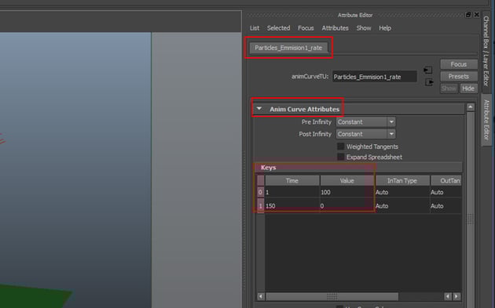
Task: Click the Attribute Editor scroll up arrow
Action: [x=471, y=107]
